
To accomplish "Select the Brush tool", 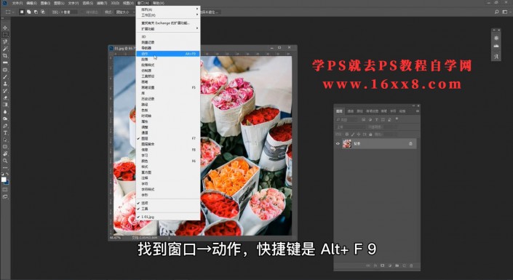I will tap(5, 76).
